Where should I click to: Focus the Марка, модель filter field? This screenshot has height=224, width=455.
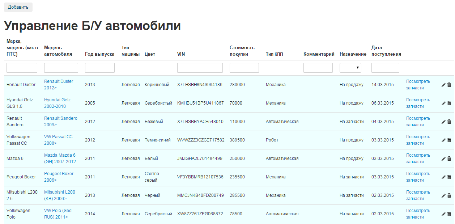(x=22, y=68)
